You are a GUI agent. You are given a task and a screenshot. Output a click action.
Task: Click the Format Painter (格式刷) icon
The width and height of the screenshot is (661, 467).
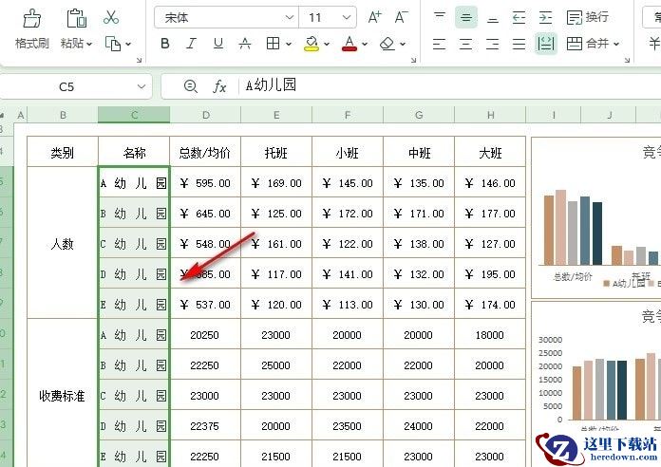(x=32, y=19)
